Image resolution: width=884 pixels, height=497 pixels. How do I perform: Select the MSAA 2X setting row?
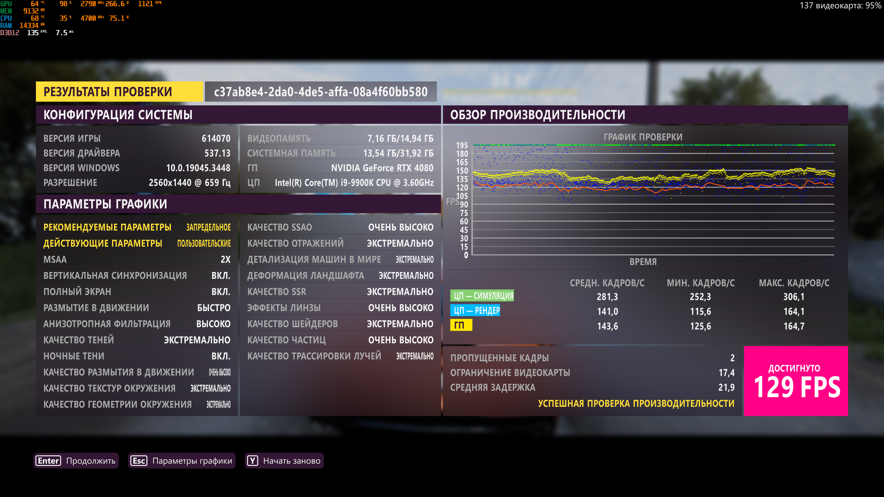click(137, 260)
